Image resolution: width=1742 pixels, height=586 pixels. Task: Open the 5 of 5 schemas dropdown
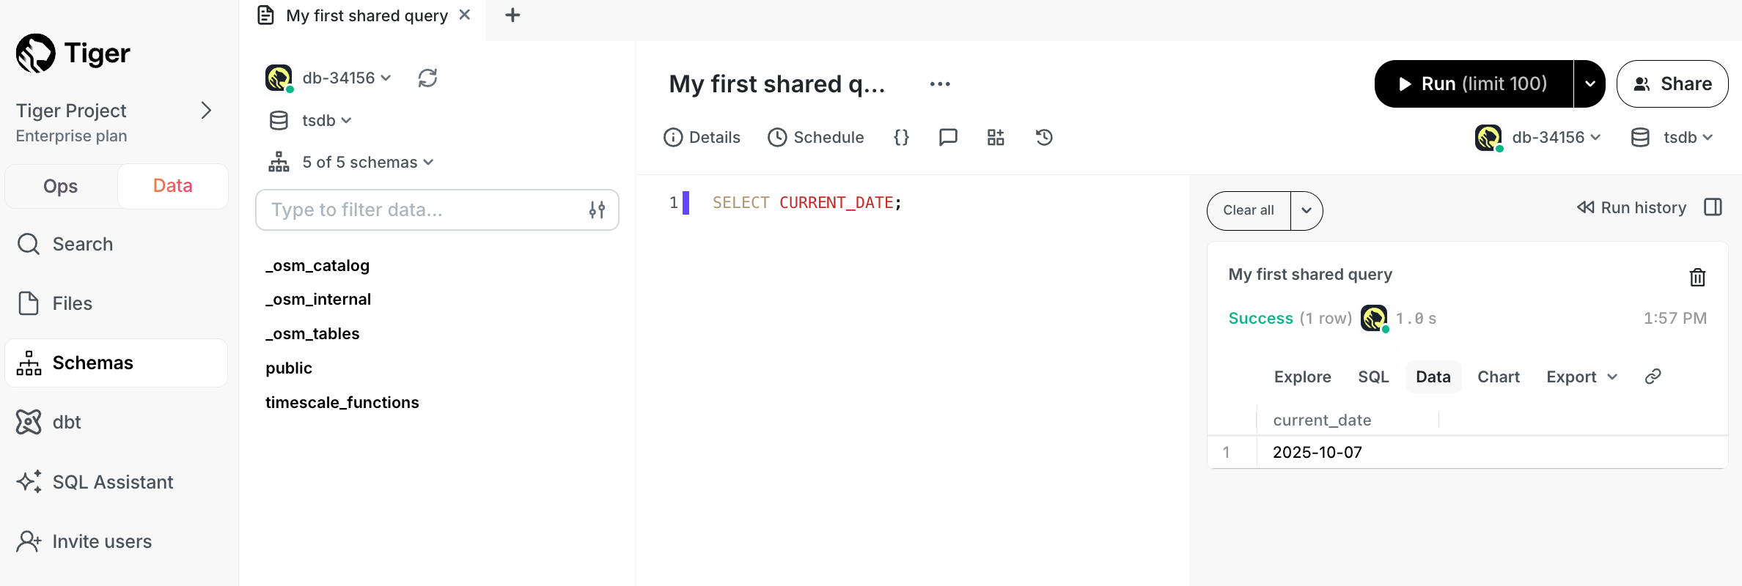(367, 162)
